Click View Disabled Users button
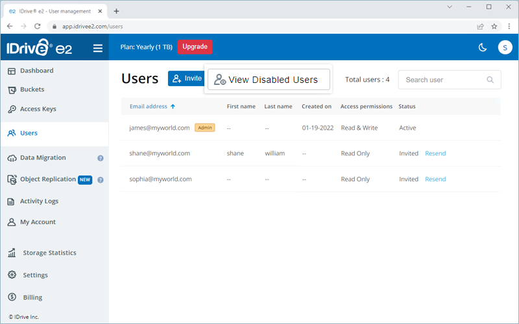519x324 pixels. coord(269,79)
